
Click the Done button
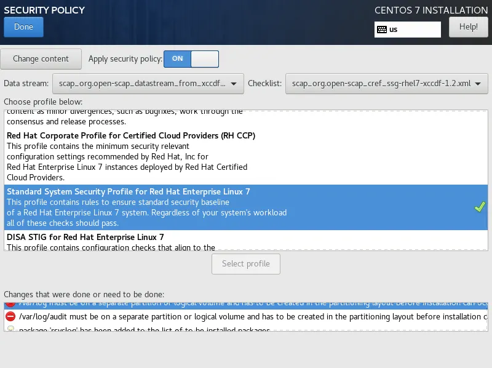click(23, 27)
